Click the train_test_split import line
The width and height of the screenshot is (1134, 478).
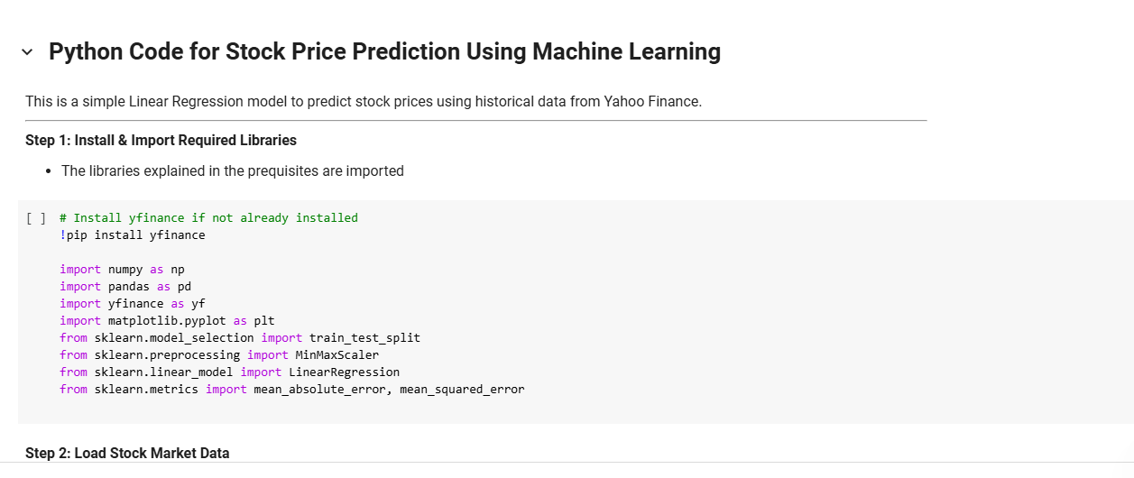(240, 337)
